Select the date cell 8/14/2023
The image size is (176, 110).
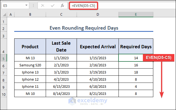tap(61, 94)
